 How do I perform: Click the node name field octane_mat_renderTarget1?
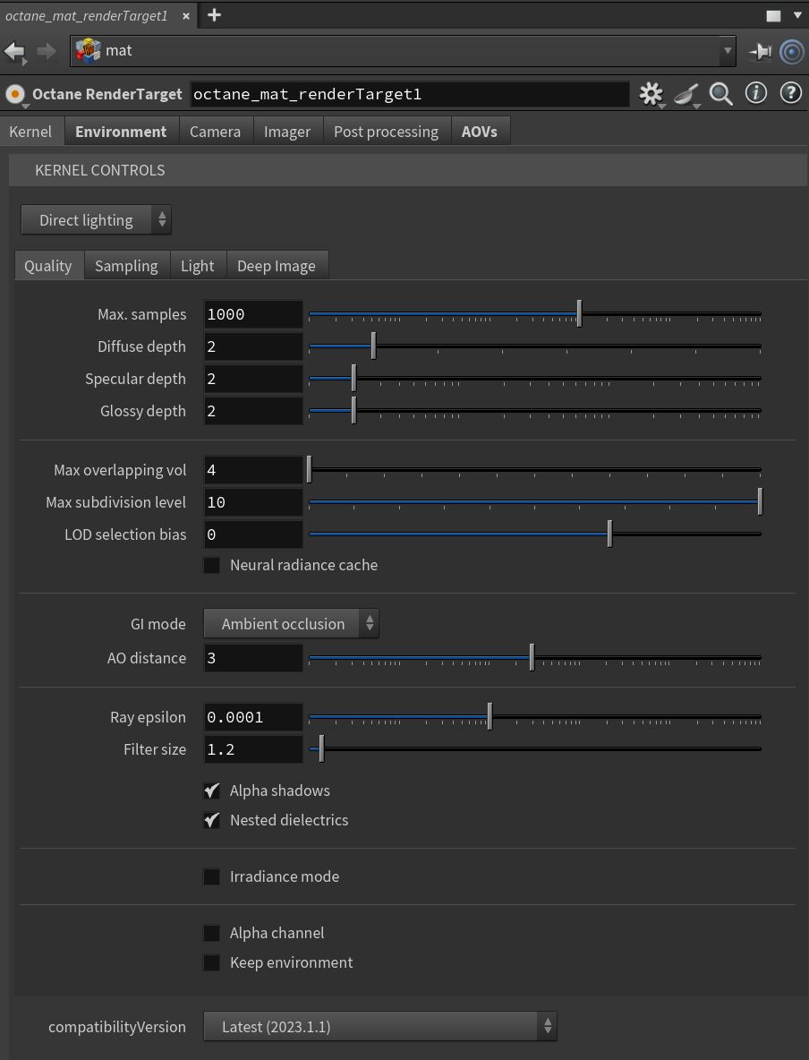click(x=409, y=94)
